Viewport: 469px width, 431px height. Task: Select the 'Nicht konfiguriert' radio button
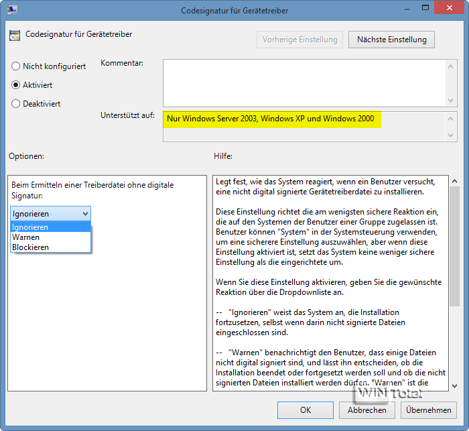(x=16, y=66)
